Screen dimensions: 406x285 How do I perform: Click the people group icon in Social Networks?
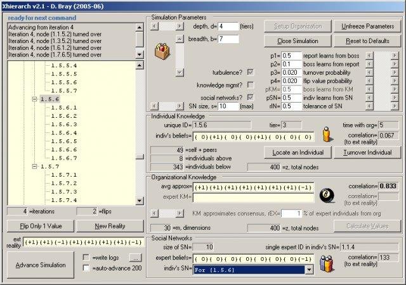click(x=326, y=263)
